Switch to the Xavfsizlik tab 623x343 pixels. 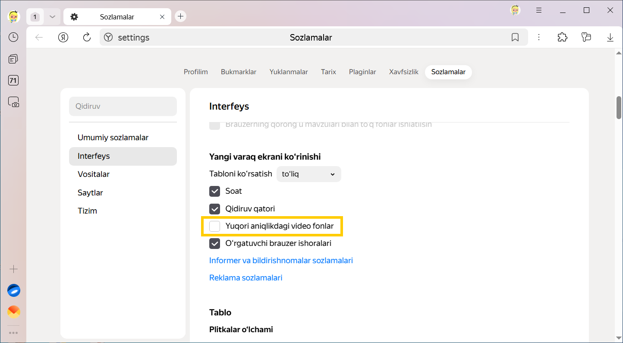coord(403,72)
